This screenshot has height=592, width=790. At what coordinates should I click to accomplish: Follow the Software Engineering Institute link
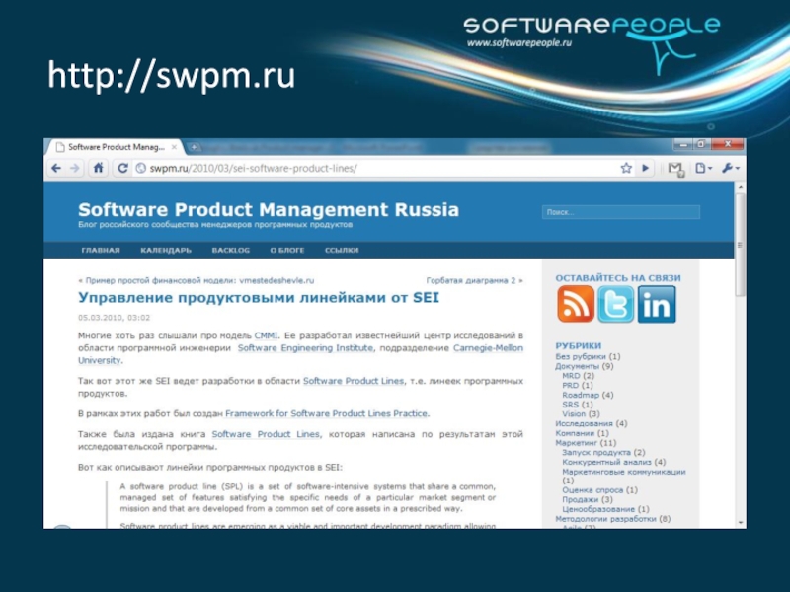[305, 348]
